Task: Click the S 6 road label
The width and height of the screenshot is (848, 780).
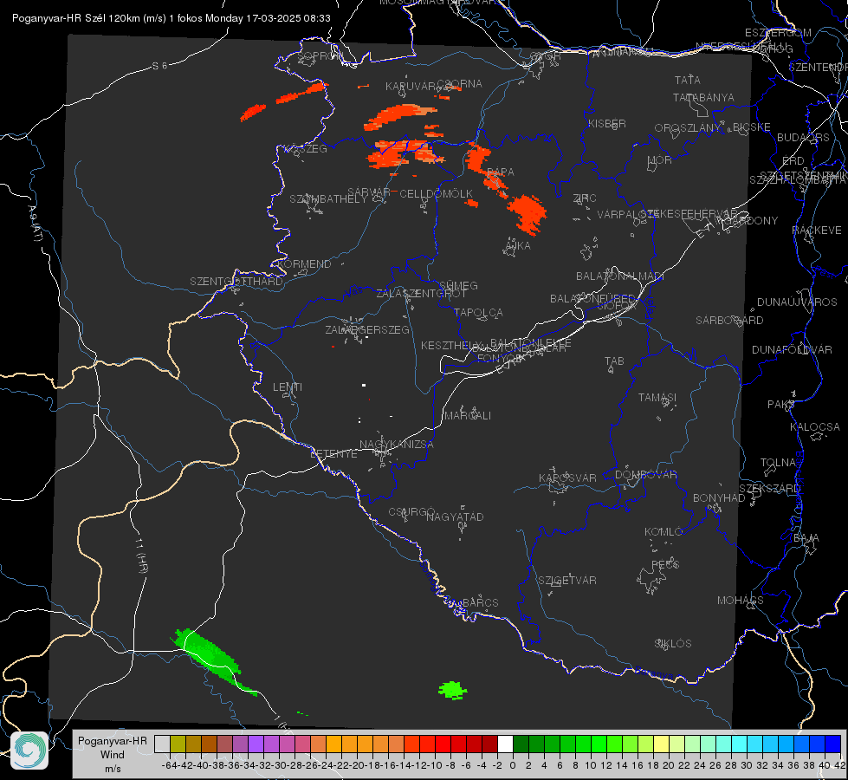Action: tap(159, 66)
